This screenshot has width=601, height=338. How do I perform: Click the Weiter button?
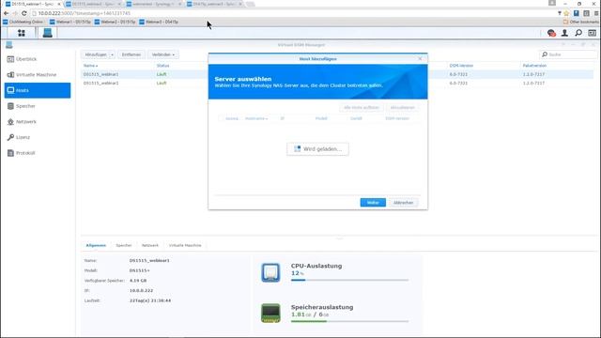tap(373, 203)
